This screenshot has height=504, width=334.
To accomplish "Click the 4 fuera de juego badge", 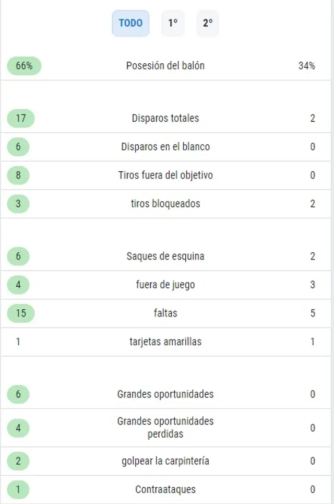I will 18,285.
